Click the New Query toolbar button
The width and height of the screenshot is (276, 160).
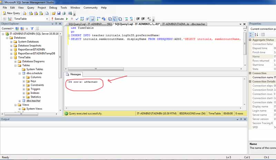11,13
